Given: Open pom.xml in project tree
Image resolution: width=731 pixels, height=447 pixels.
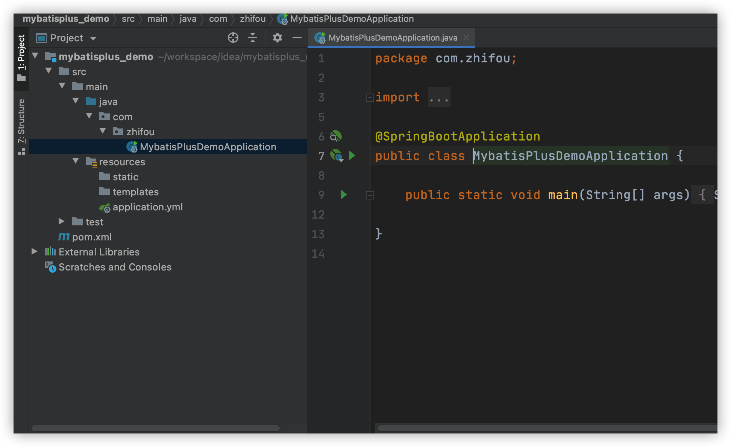Looking at the screenshot, I should pos(92,237).
